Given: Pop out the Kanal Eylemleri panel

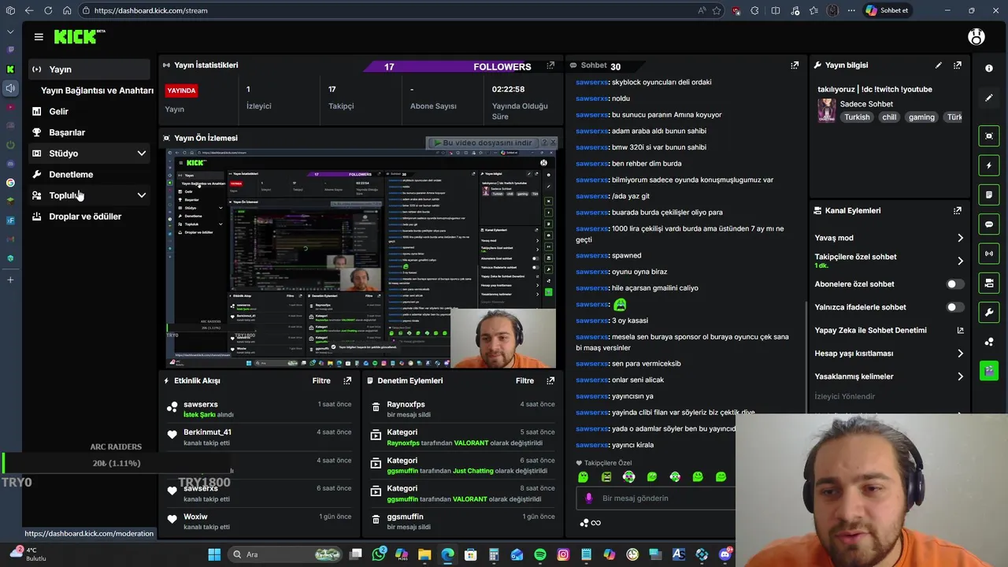Looking at the screenshot, I should coord(958,210).
